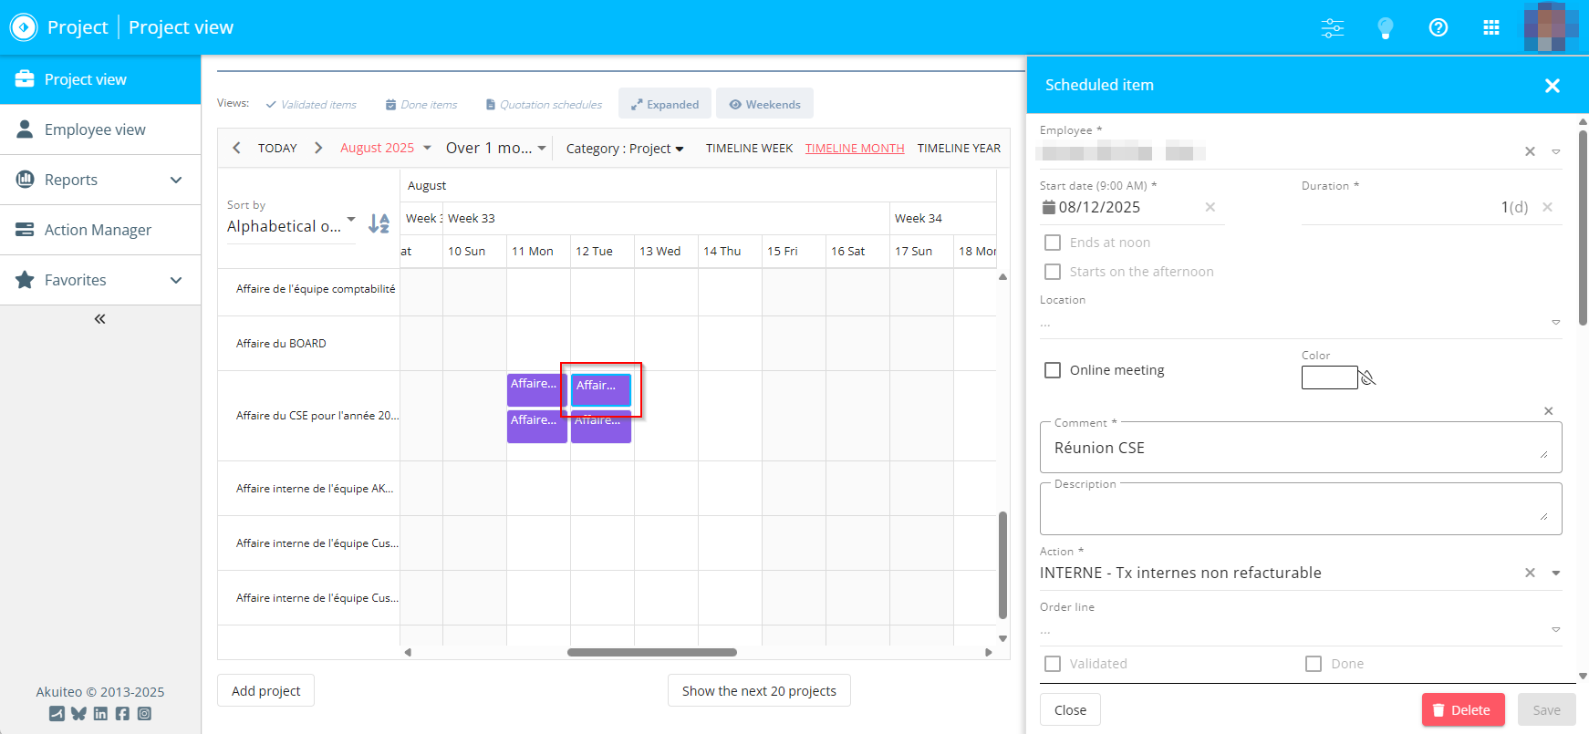Open the help question mark icon
1589x734 pixels.
[x=1438, y=27]
